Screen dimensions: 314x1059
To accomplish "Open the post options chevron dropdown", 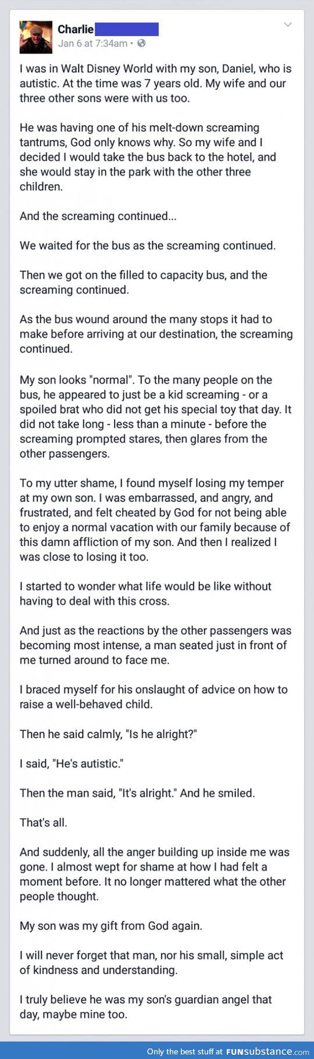I will 287,24.
